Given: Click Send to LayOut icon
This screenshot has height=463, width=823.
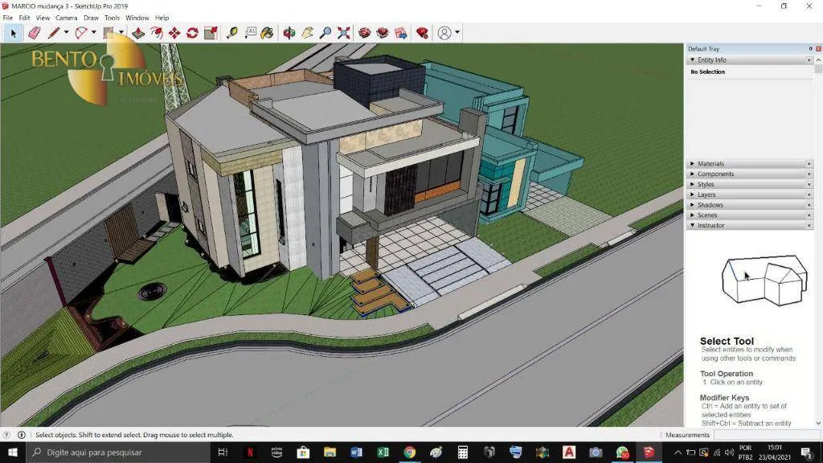Looking at the screenshot, I should click(401, 33).
